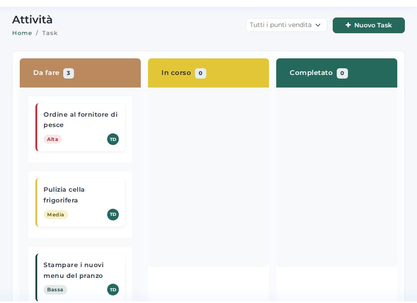This screenshot has height=303, width=417.
Task: Click the TD avatar on Pulizia cella frigorifera
Action: click(113, 215)
